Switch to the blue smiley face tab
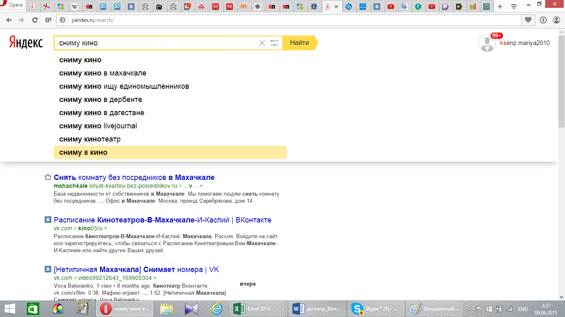This screenshot has width=565, height=317. point(363,7)
